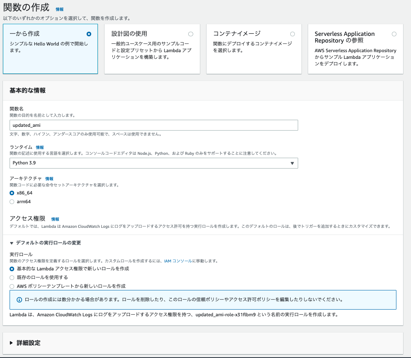Select the 設計図の使用 radio button

coord(191,34)
